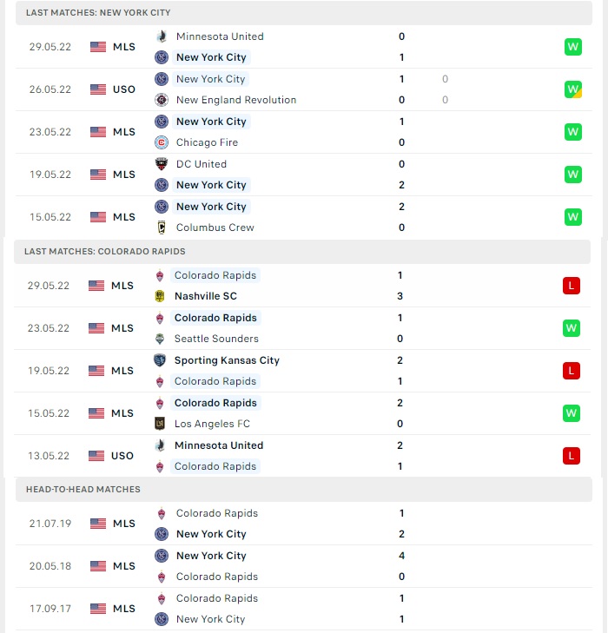Click the Los Angeles FC logo
608x633 pixels.
pyautogui.click(x=160, y=424)
